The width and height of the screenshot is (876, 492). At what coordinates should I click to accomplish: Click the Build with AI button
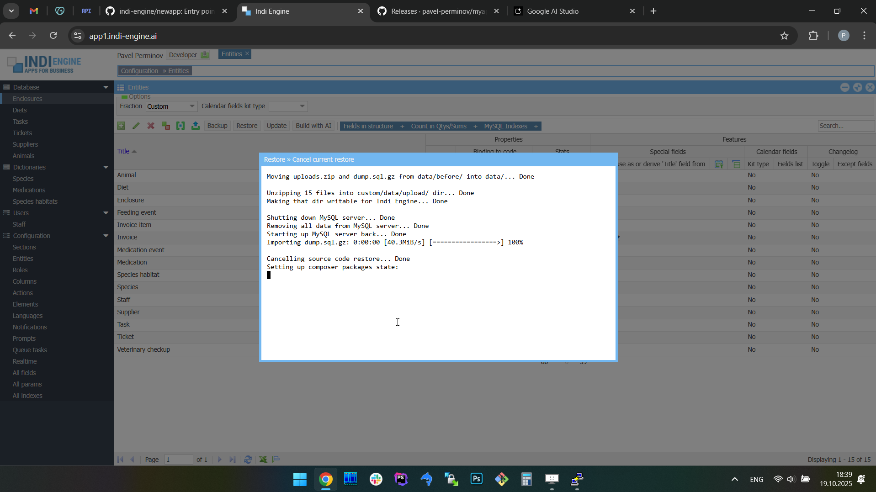313,126
